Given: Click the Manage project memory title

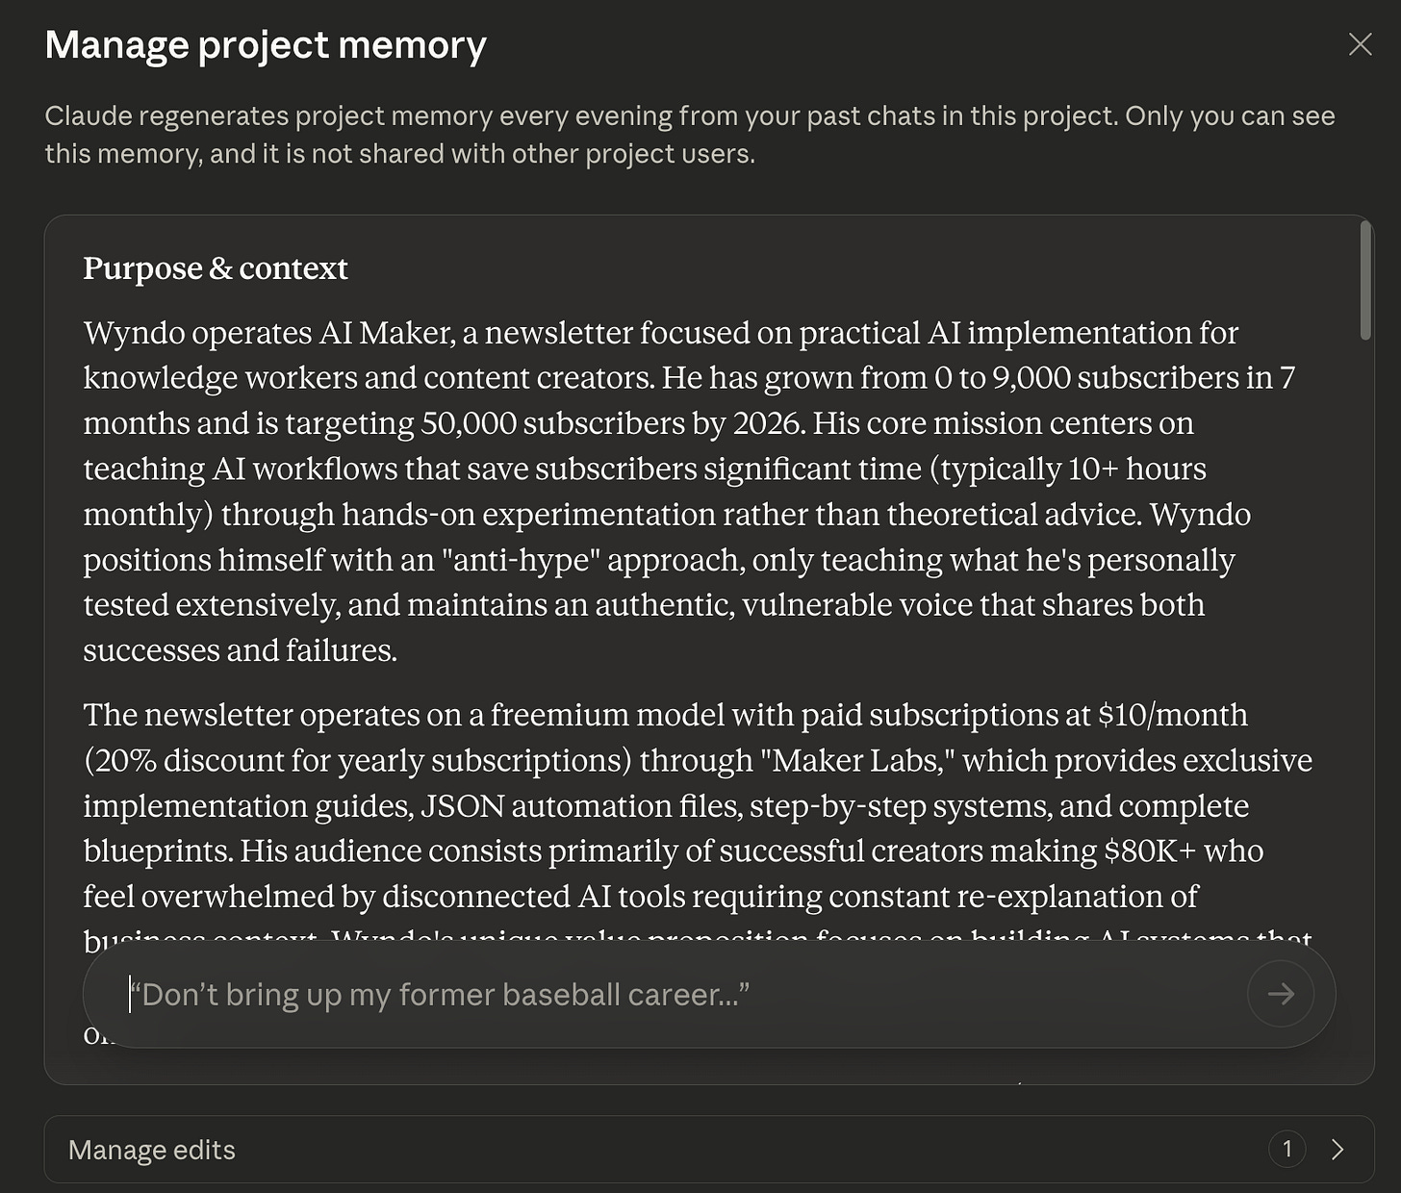Looking at the screenshot, I should (266, 44).
